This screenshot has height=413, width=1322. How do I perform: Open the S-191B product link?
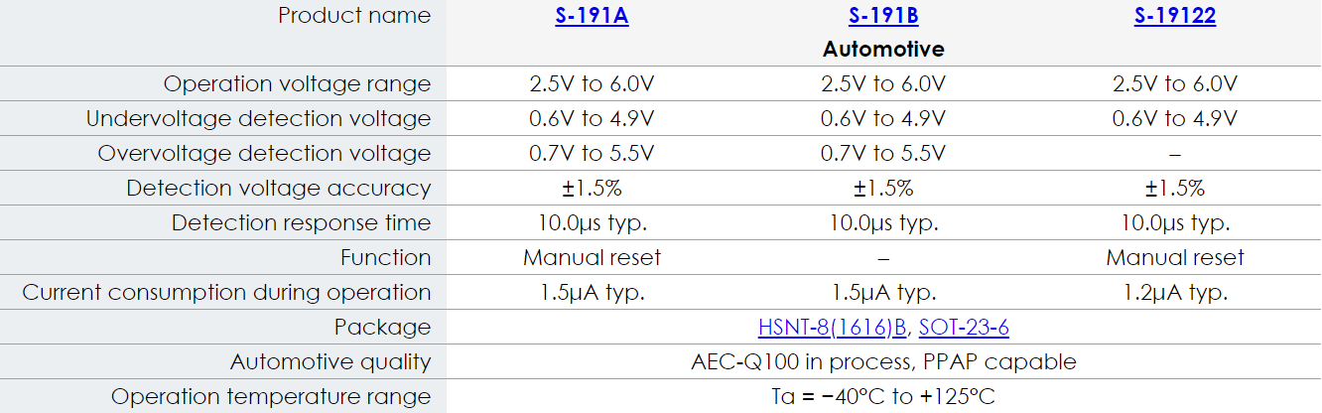tap(882, 16)
